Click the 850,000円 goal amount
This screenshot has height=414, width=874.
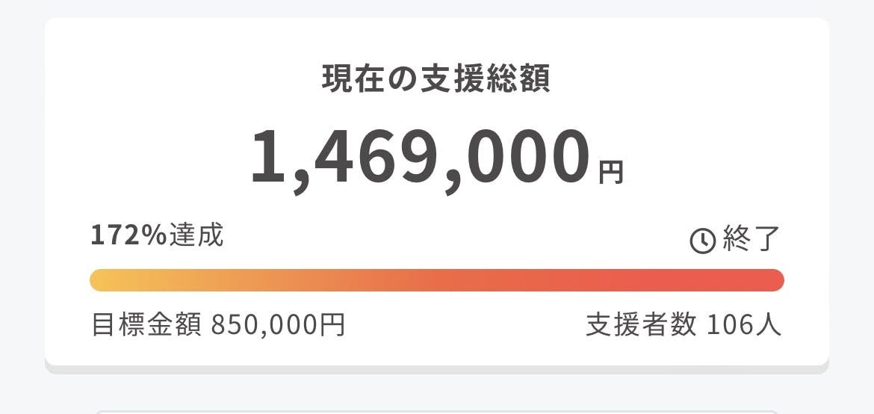pos(278,325)
